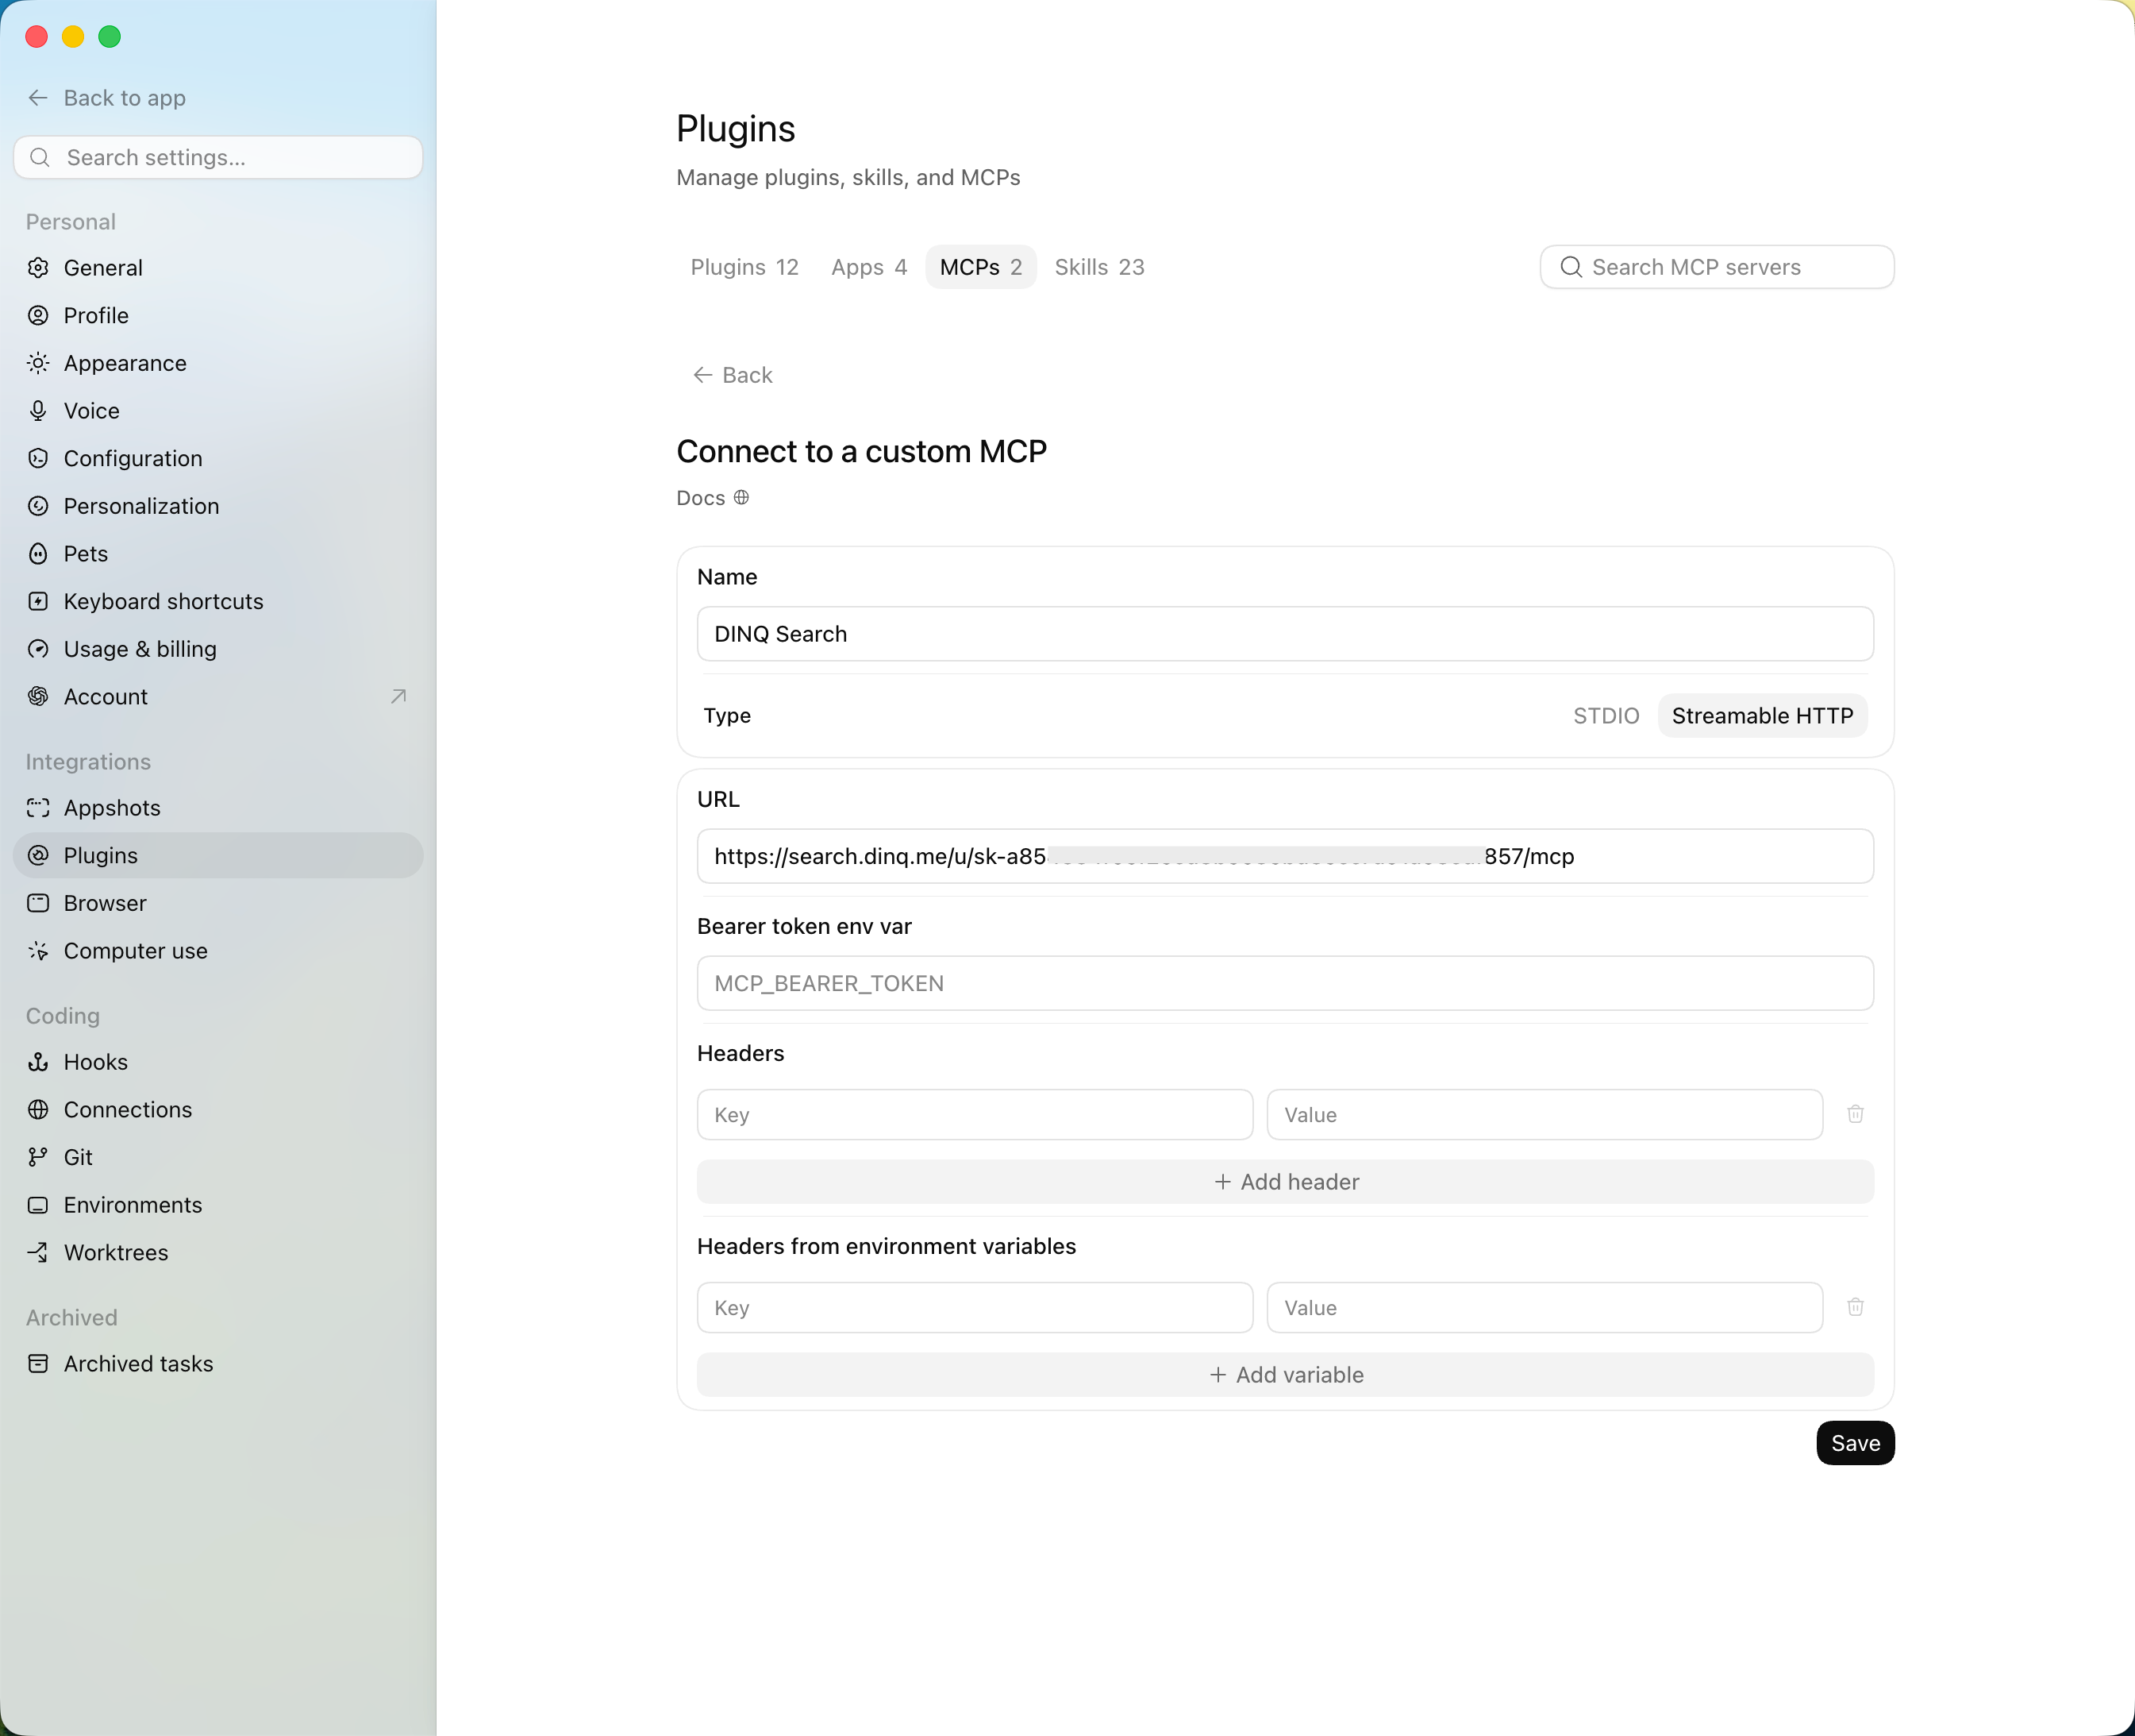The image size is (2135, 1736).
Task: Click the Hooks anchor icon
Action: (38, 1062)
